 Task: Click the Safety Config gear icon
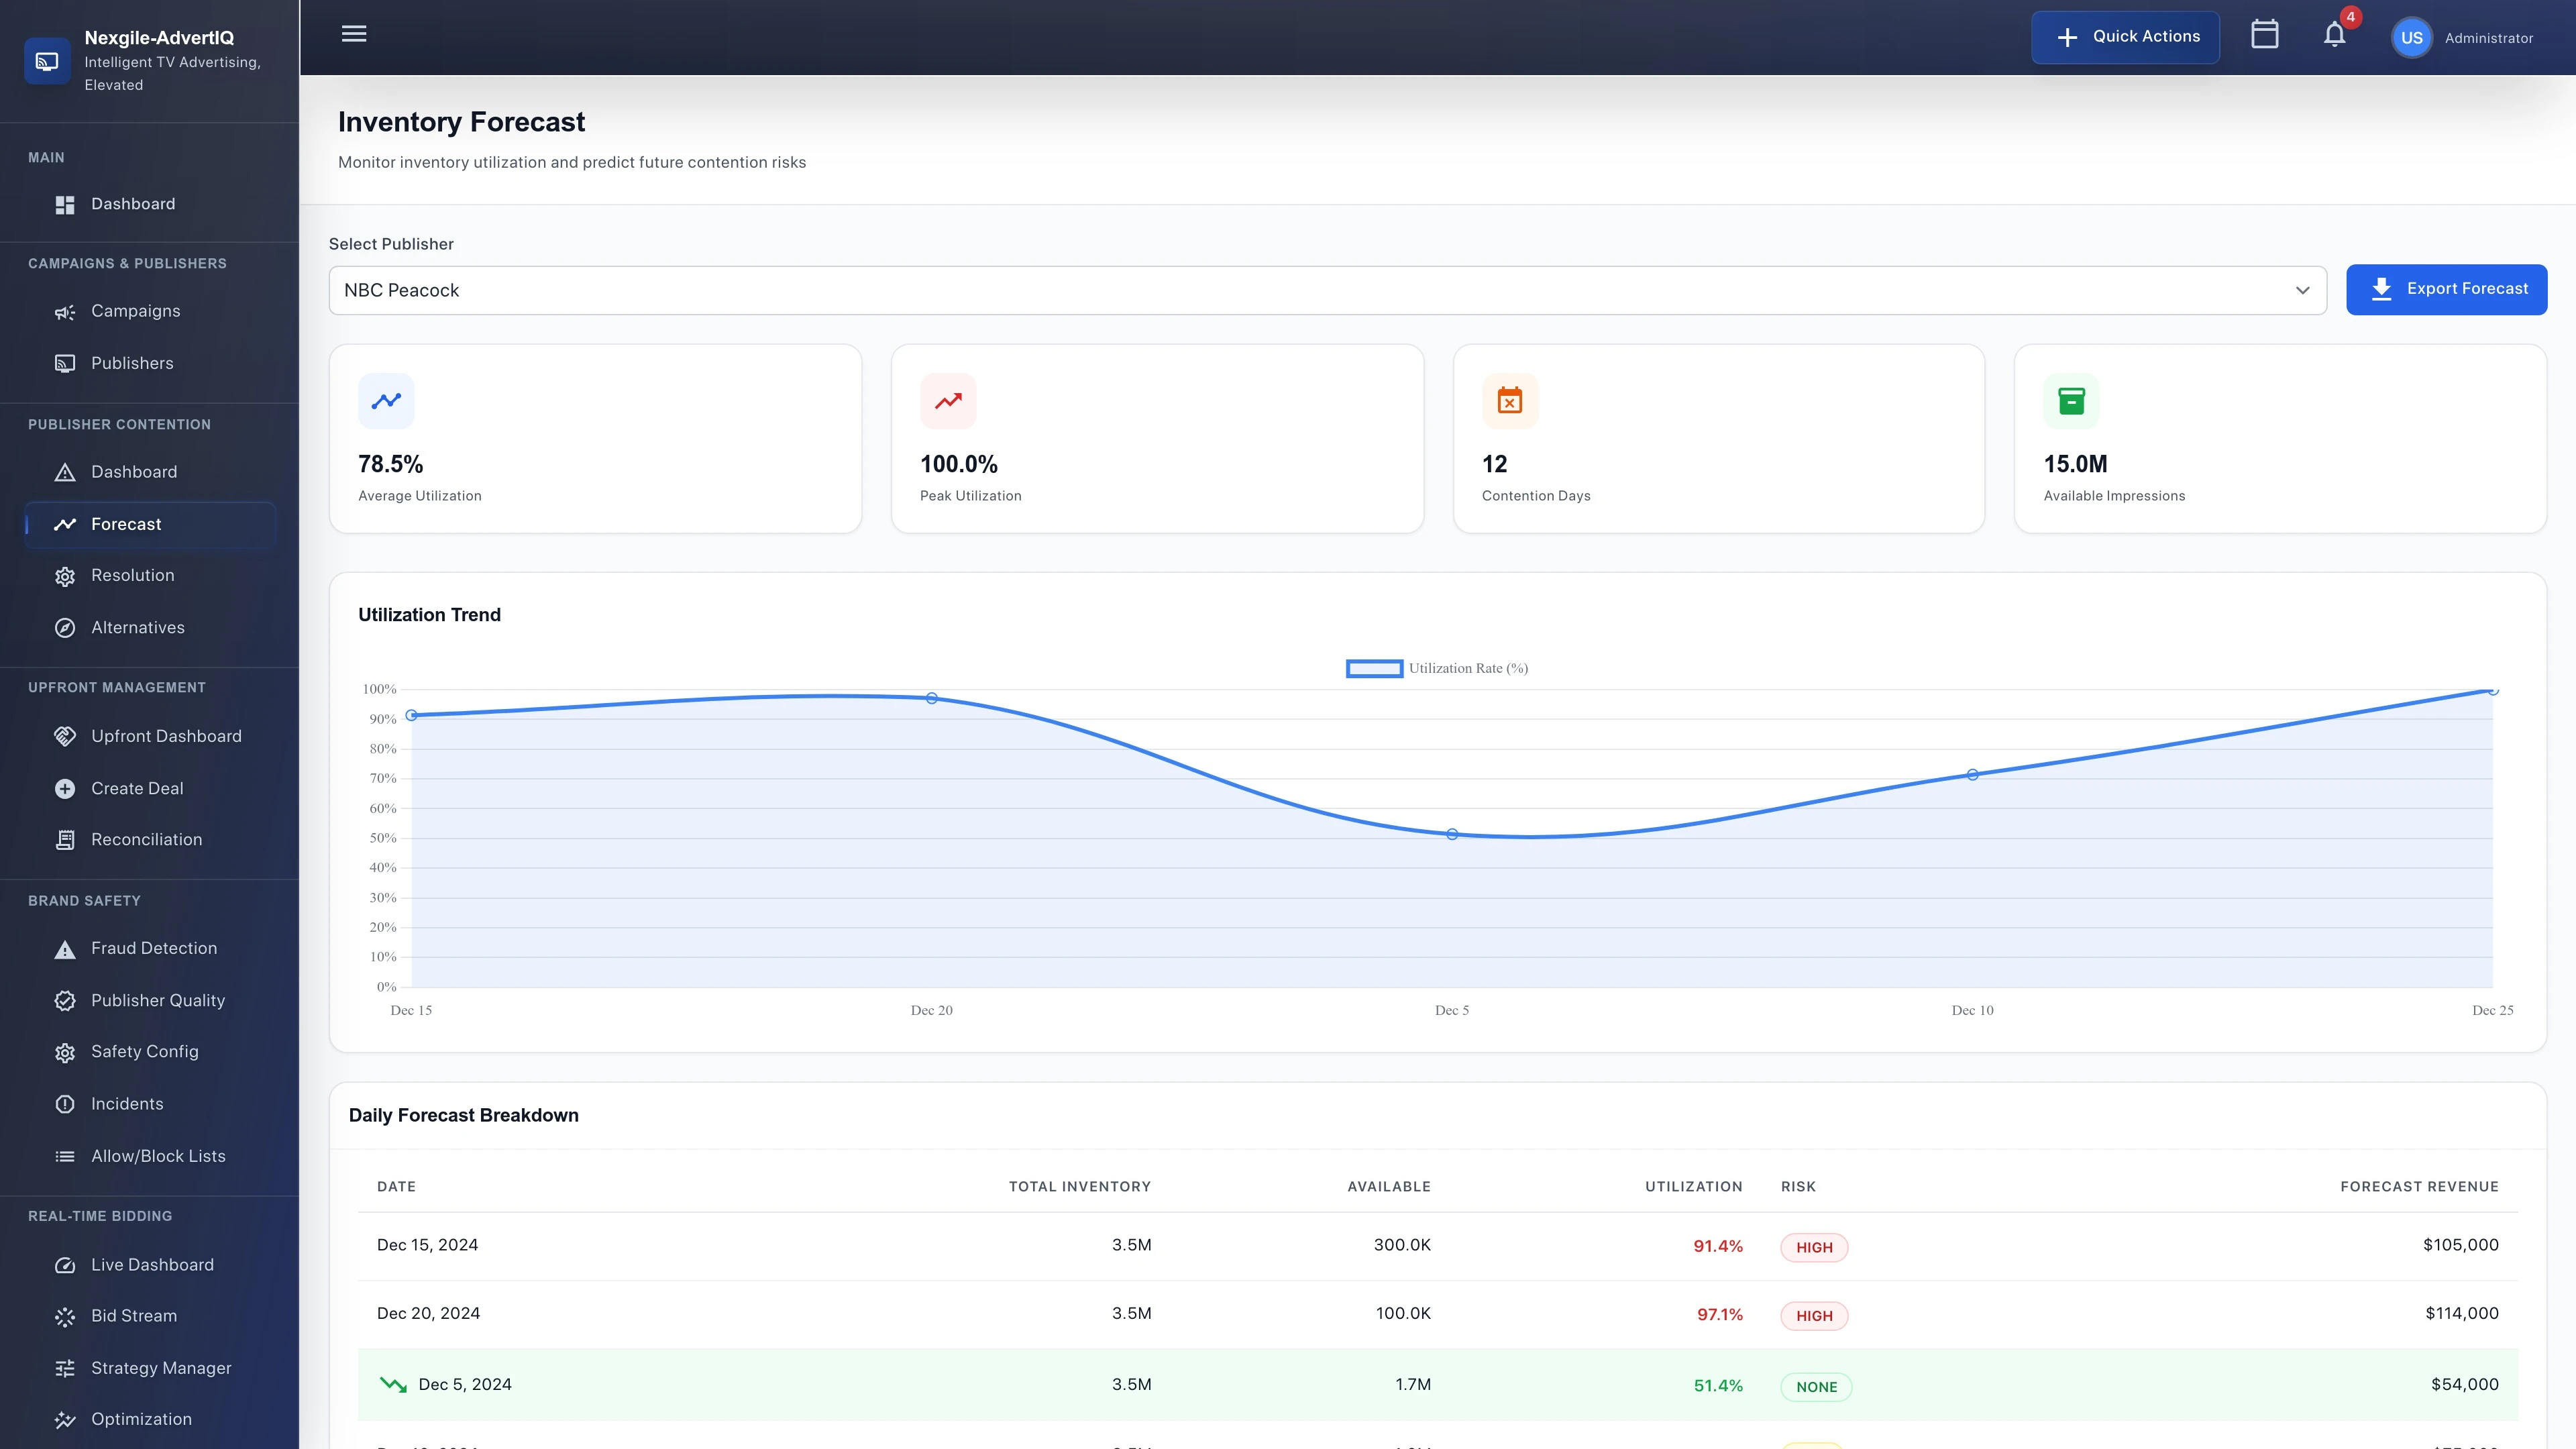point(64,1052)
